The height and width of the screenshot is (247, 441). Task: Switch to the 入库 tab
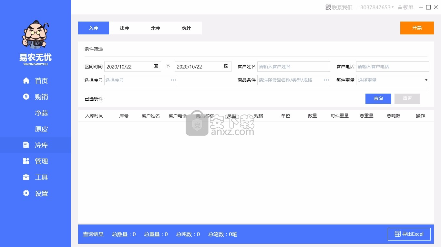(94, 28)
